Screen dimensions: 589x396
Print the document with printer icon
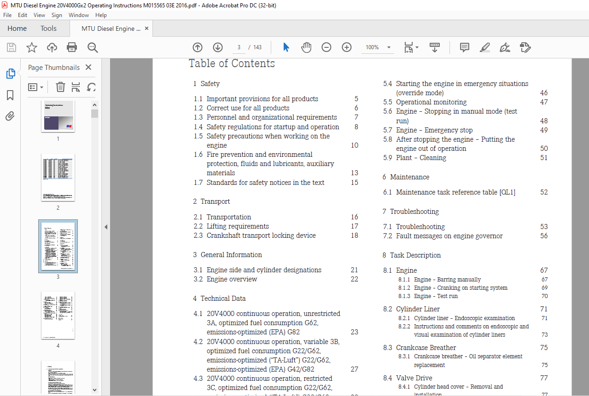click(72, 47)
